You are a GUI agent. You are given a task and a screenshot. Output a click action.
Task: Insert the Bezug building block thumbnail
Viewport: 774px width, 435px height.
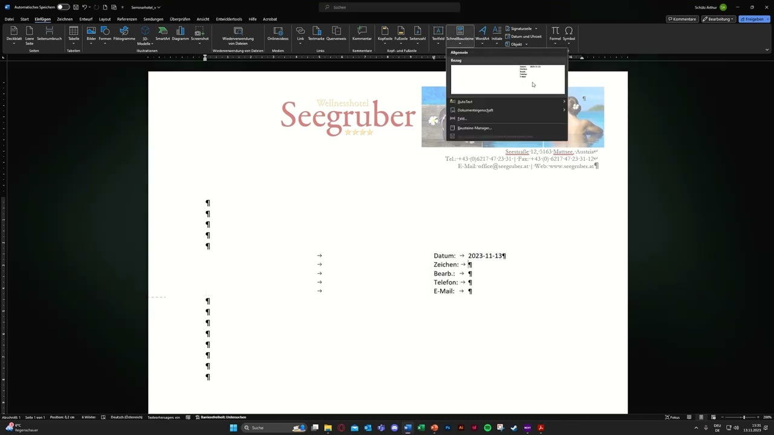508,79
